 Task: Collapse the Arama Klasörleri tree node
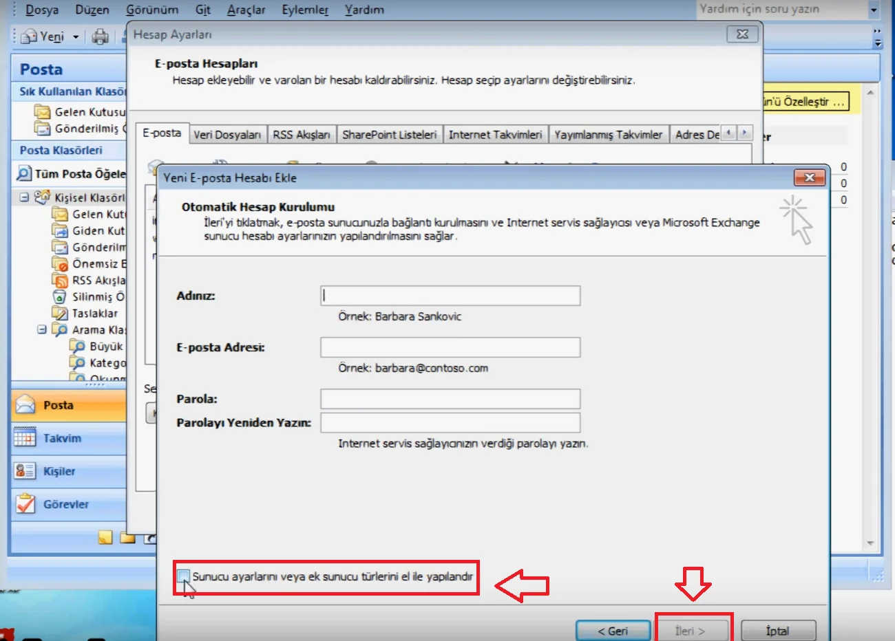point(41,329)
